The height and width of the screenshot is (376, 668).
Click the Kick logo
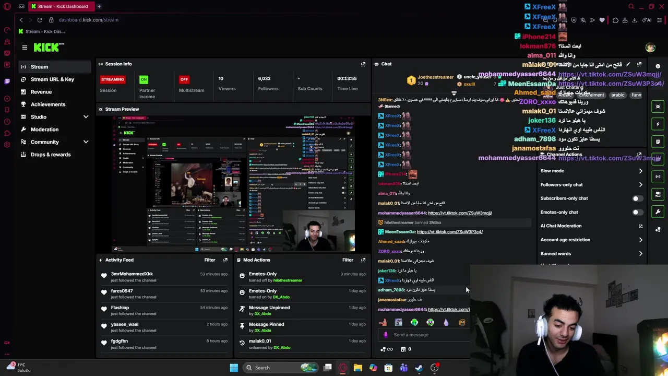point(49,48)
